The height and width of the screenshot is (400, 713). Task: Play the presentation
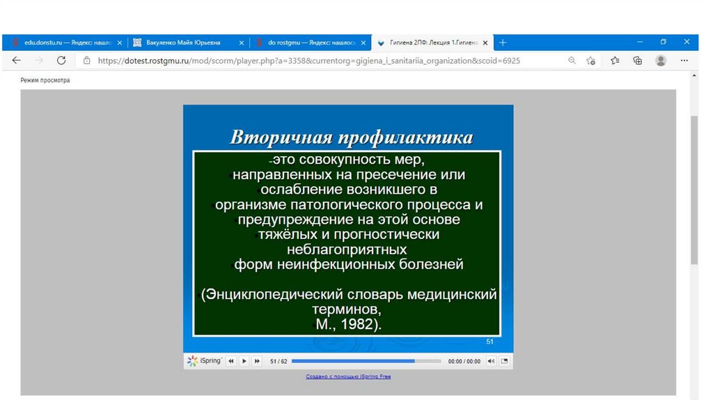tap(244, 361)
